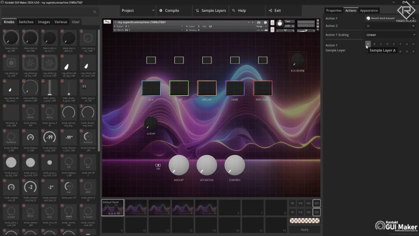419x236 pixels.
Task: Select the green-bordered drum pad
Action: click(179, 88)
